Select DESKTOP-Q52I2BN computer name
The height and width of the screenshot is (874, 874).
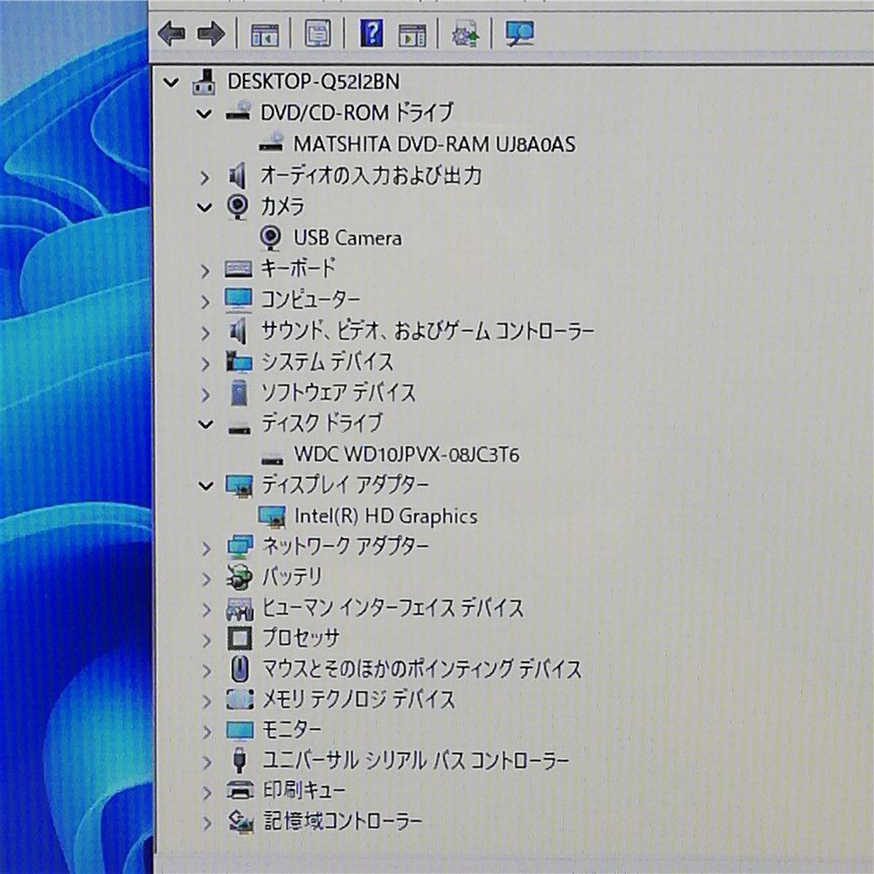tap(313, 82)
